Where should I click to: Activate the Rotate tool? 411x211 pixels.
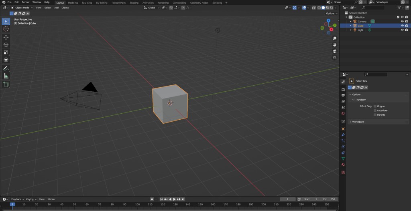6,44
